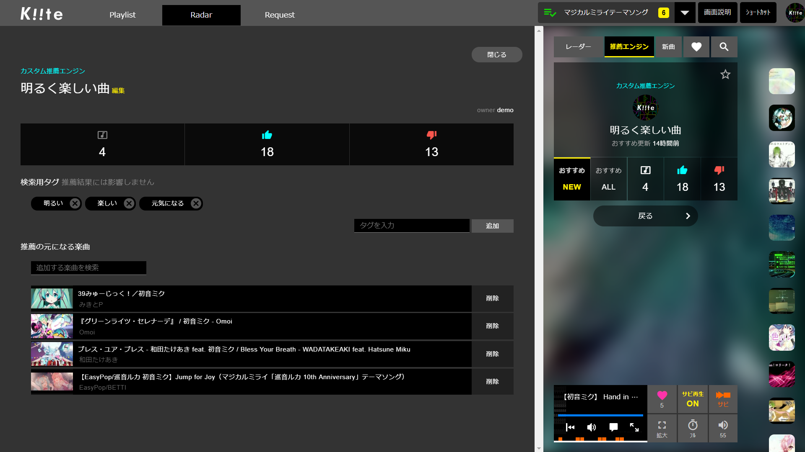Select the 推薦エンジン tab
Screen dimensions: 805x452
(629, 47)
